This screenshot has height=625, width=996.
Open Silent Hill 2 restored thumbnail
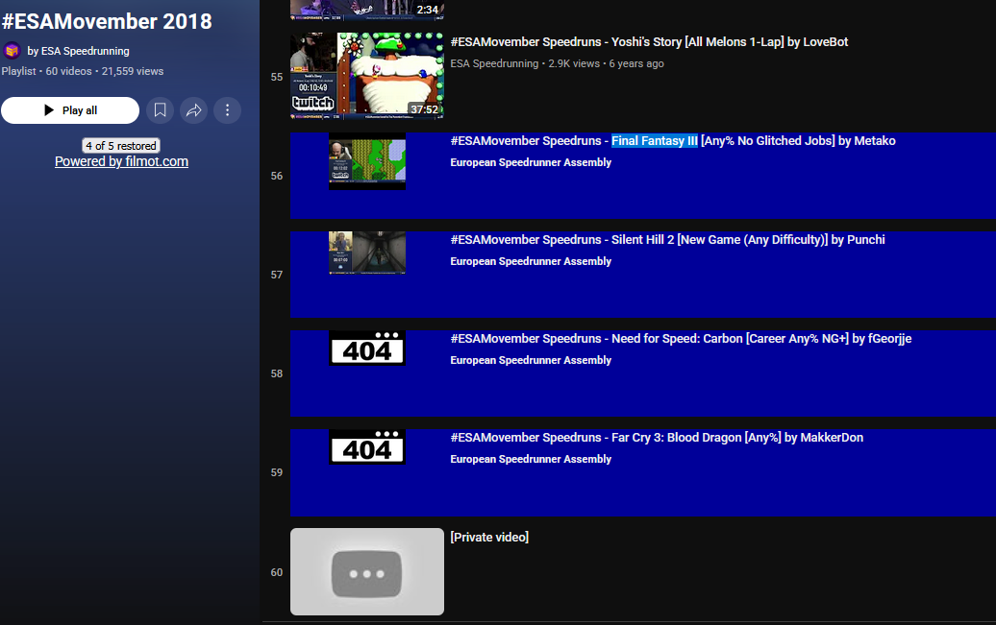coord(367,253)
